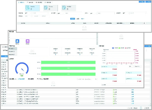Viewport: 152px width, 110px height.
Task: Open the middle document-pencil card showing 0
Action: 50,8
